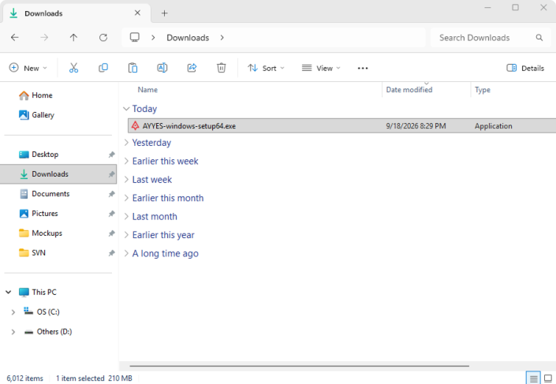Screen dimensions: 556x384
Task: Click the Paste clipboard icon
Action: [132, 68]
